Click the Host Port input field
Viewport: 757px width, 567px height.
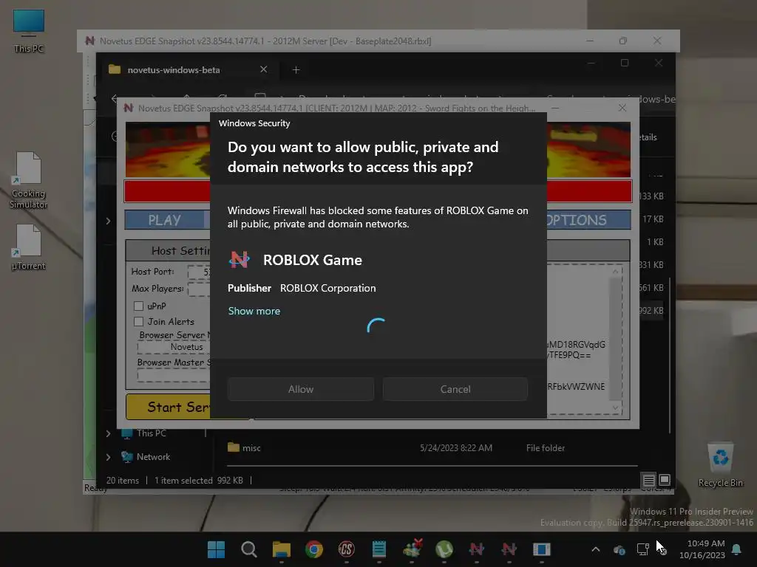[x=199, y=272]
